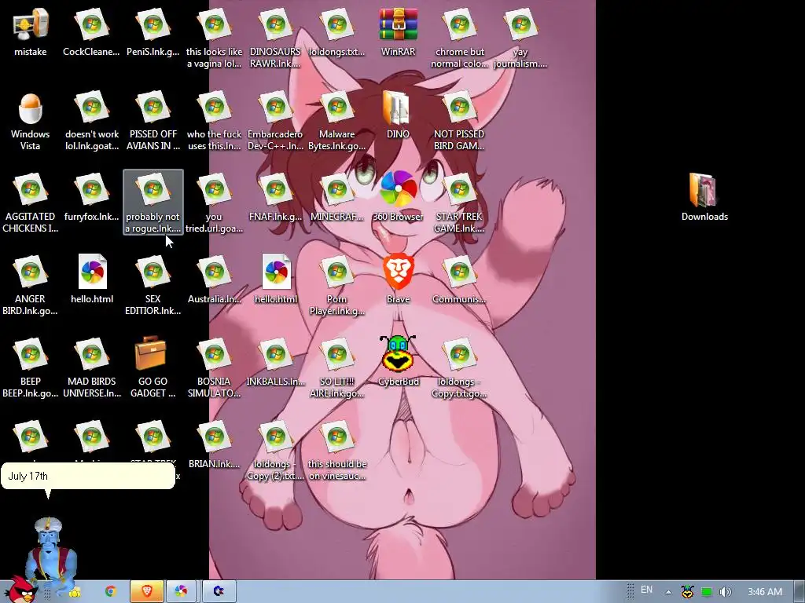
Task: Open the volume speaker tray icon
Action: tap(725, 592)
